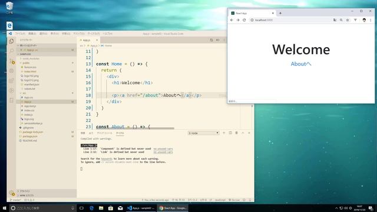This screenshot has height=212, width=377.
Task: Click the translate icon in the Chrome address bar
Action: point(335,20)
